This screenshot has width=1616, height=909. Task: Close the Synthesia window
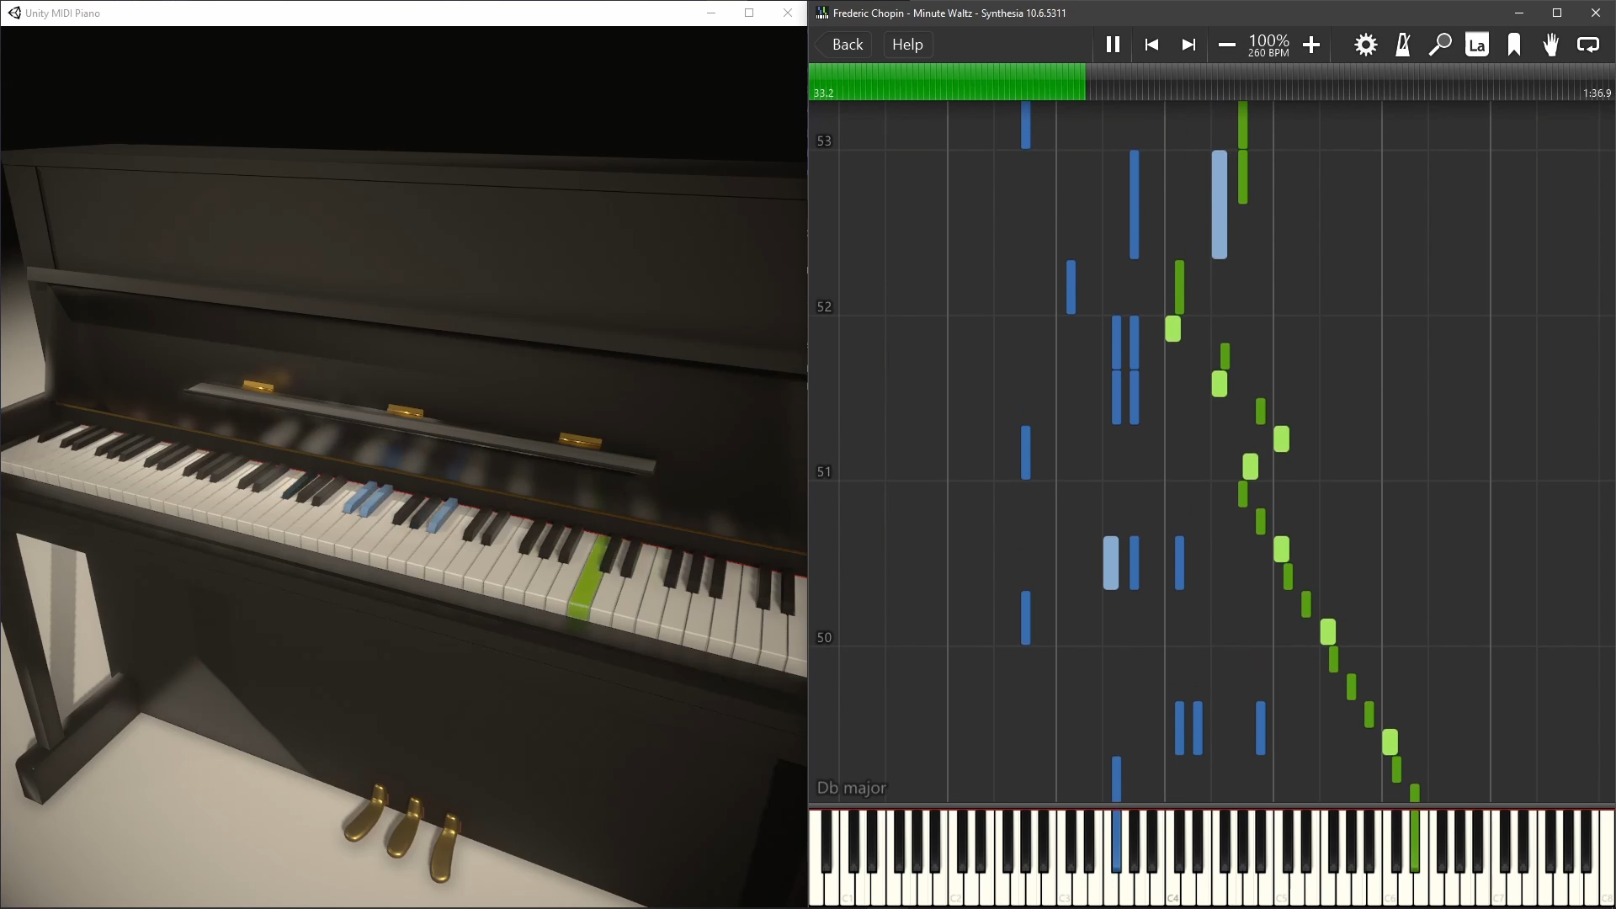point(1596,13)
